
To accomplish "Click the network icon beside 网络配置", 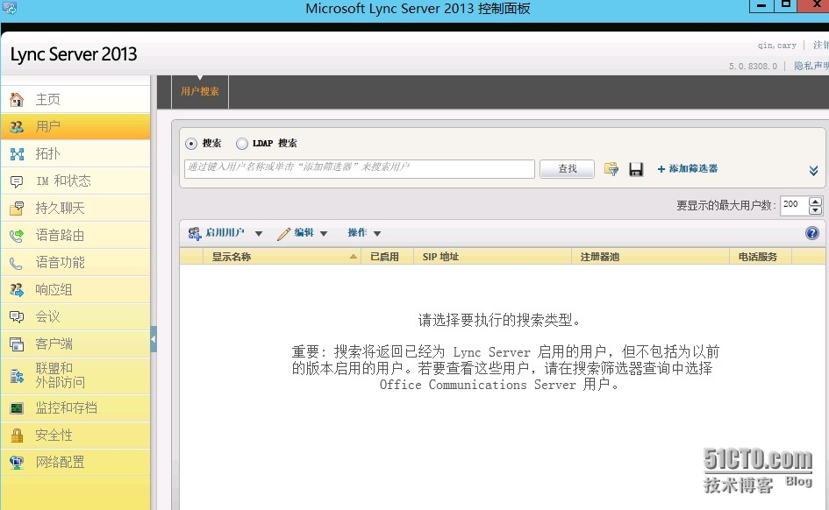I will tap(17, 463).
